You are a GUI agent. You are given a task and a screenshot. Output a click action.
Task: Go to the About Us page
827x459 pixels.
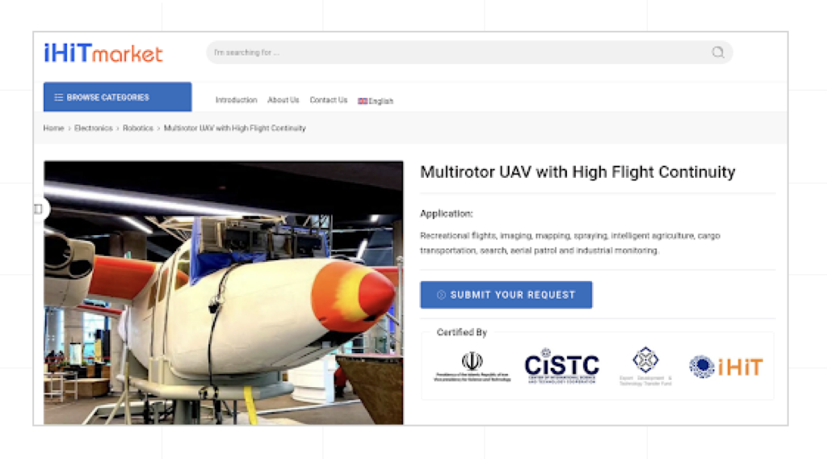point(283,100)
